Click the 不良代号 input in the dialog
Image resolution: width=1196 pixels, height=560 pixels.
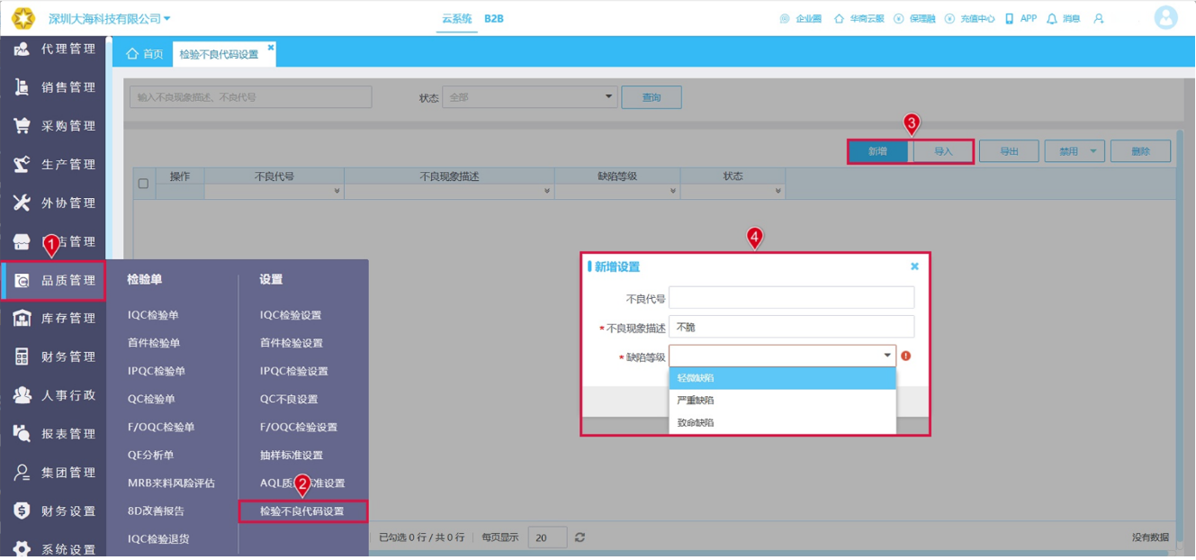tap(791, 298)
